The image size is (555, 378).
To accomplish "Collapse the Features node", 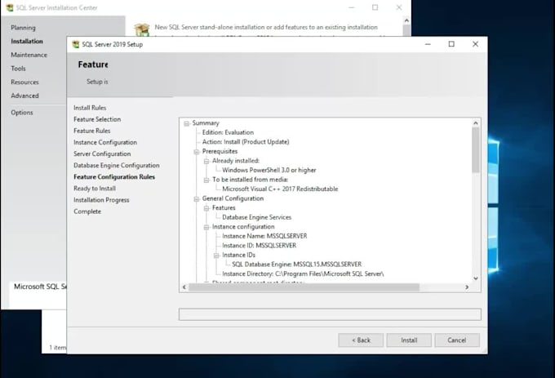I will (206, 208).
